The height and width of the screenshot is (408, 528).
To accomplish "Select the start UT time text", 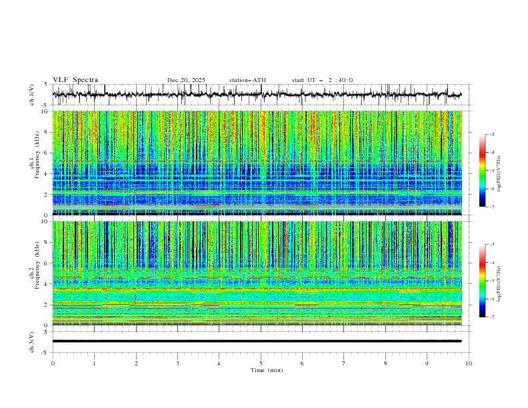I will (322, 80).
